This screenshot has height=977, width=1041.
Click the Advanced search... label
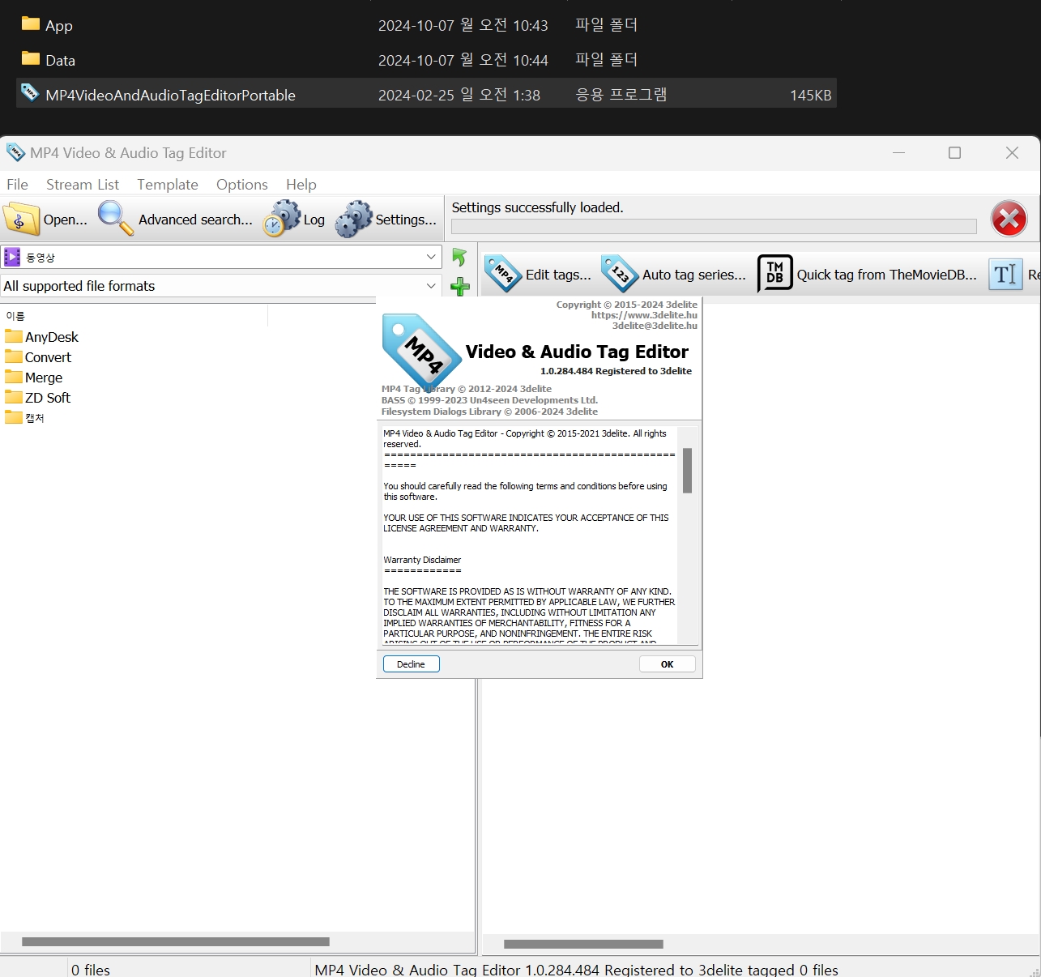(195, 220)
